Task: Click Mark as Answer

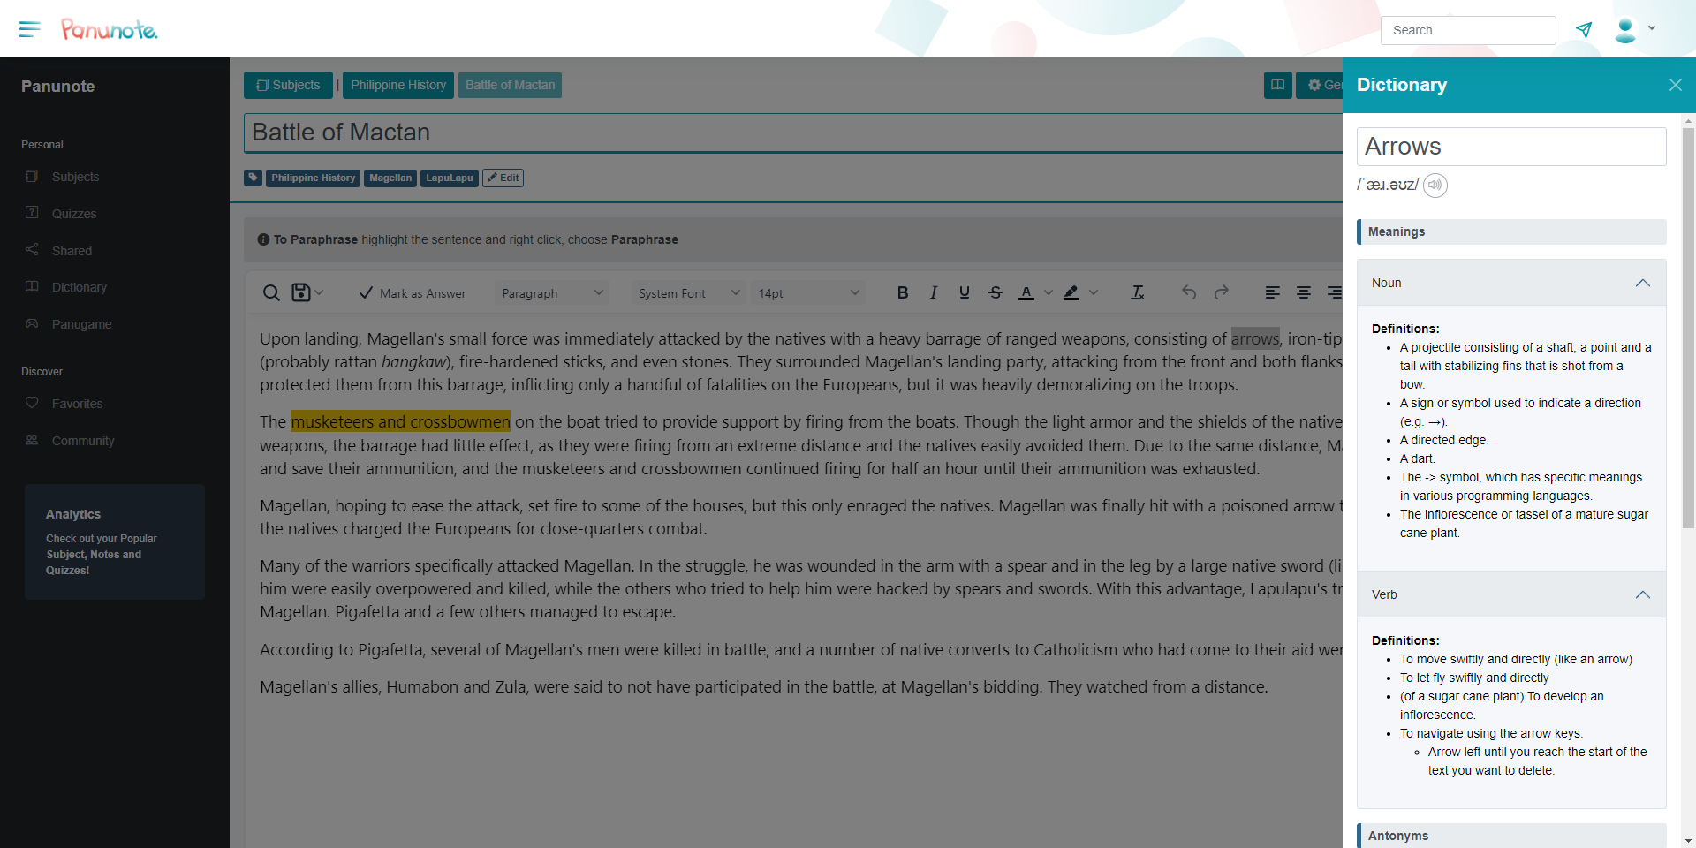Action: (413, 293)
